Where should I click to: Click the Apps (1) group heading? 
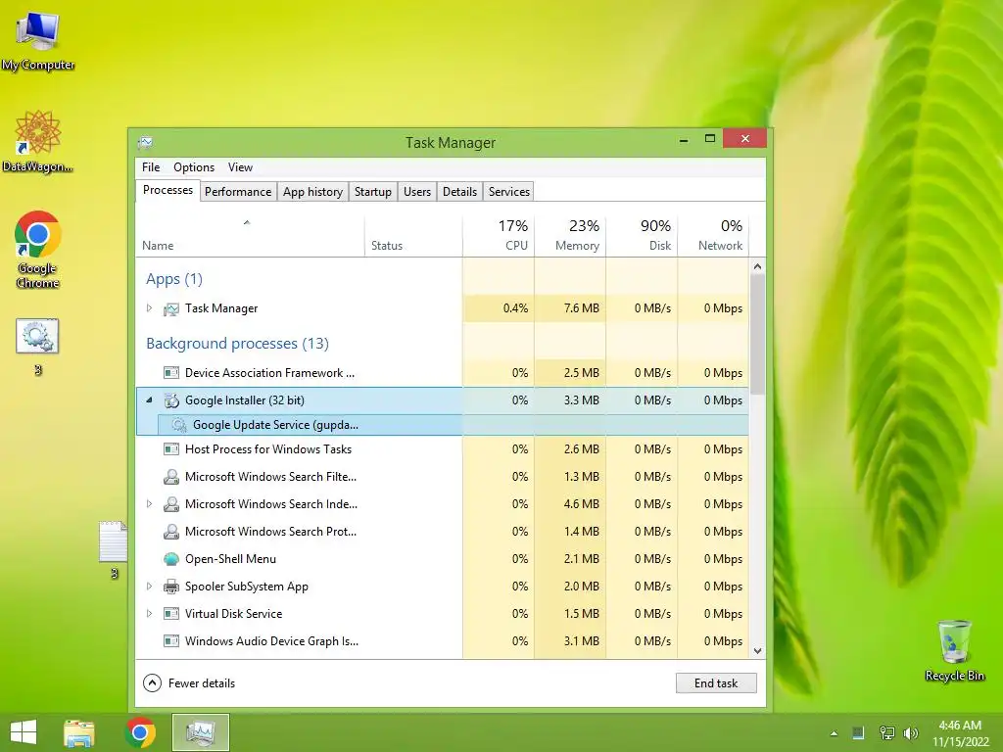pos(174,279)
